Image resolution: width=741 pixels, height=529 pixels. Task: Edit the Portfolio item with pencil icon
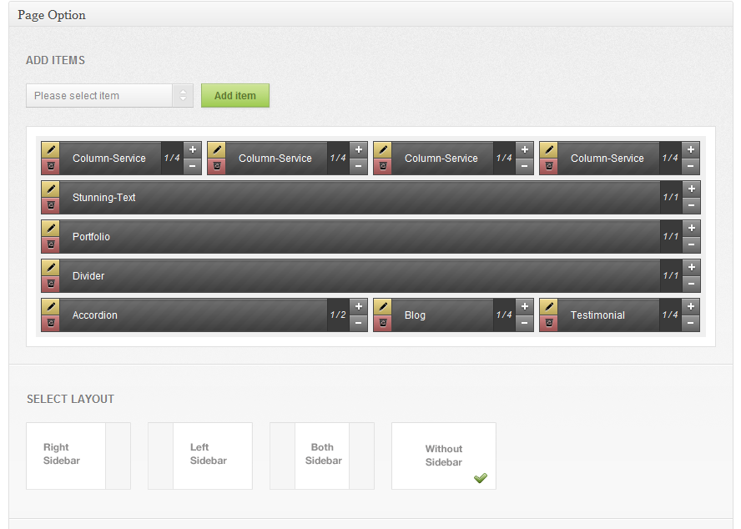pos(50,228)
